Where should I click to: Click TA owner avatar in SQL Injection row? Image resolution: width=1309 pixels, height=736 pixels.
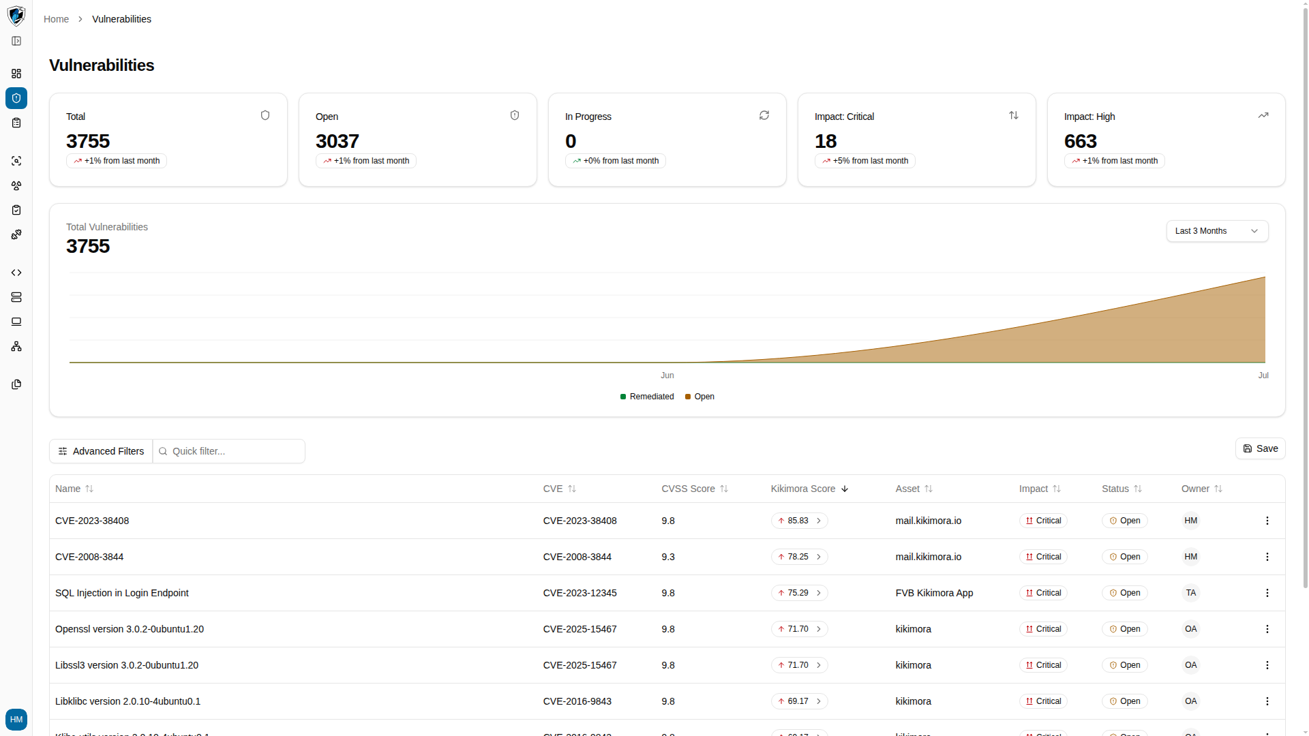click(x=1190, y=593)
